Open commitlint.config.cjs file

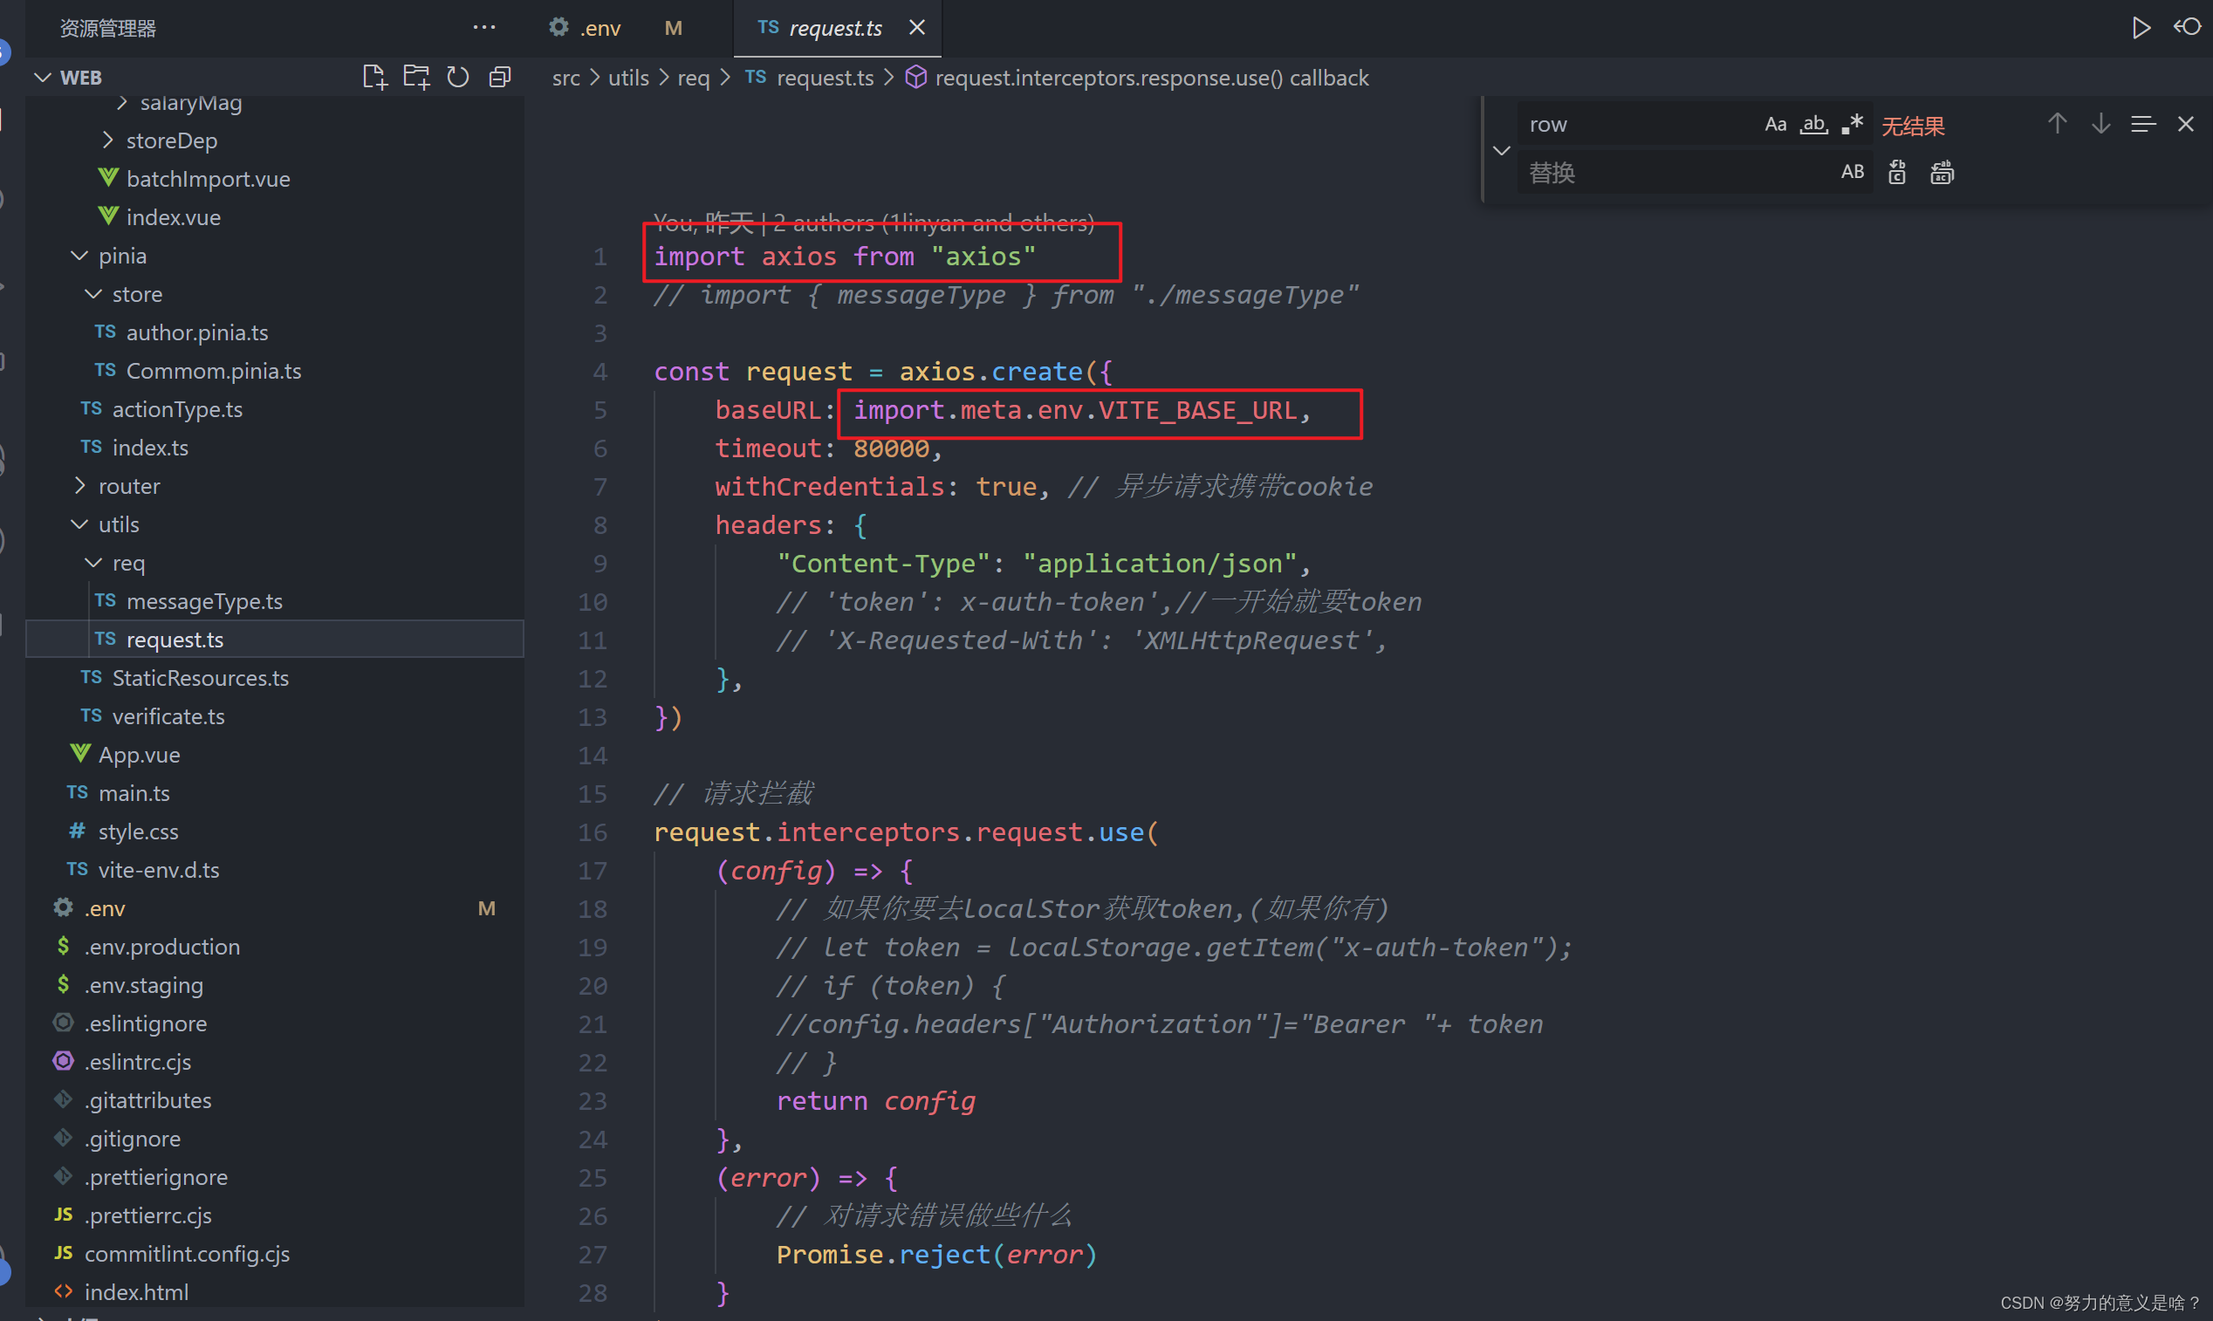[x=187, y=1253]
